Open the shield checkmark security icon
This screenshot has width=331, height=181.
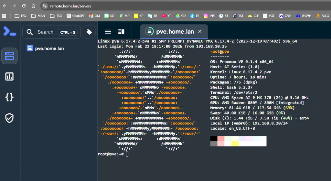tap(9, 118)
